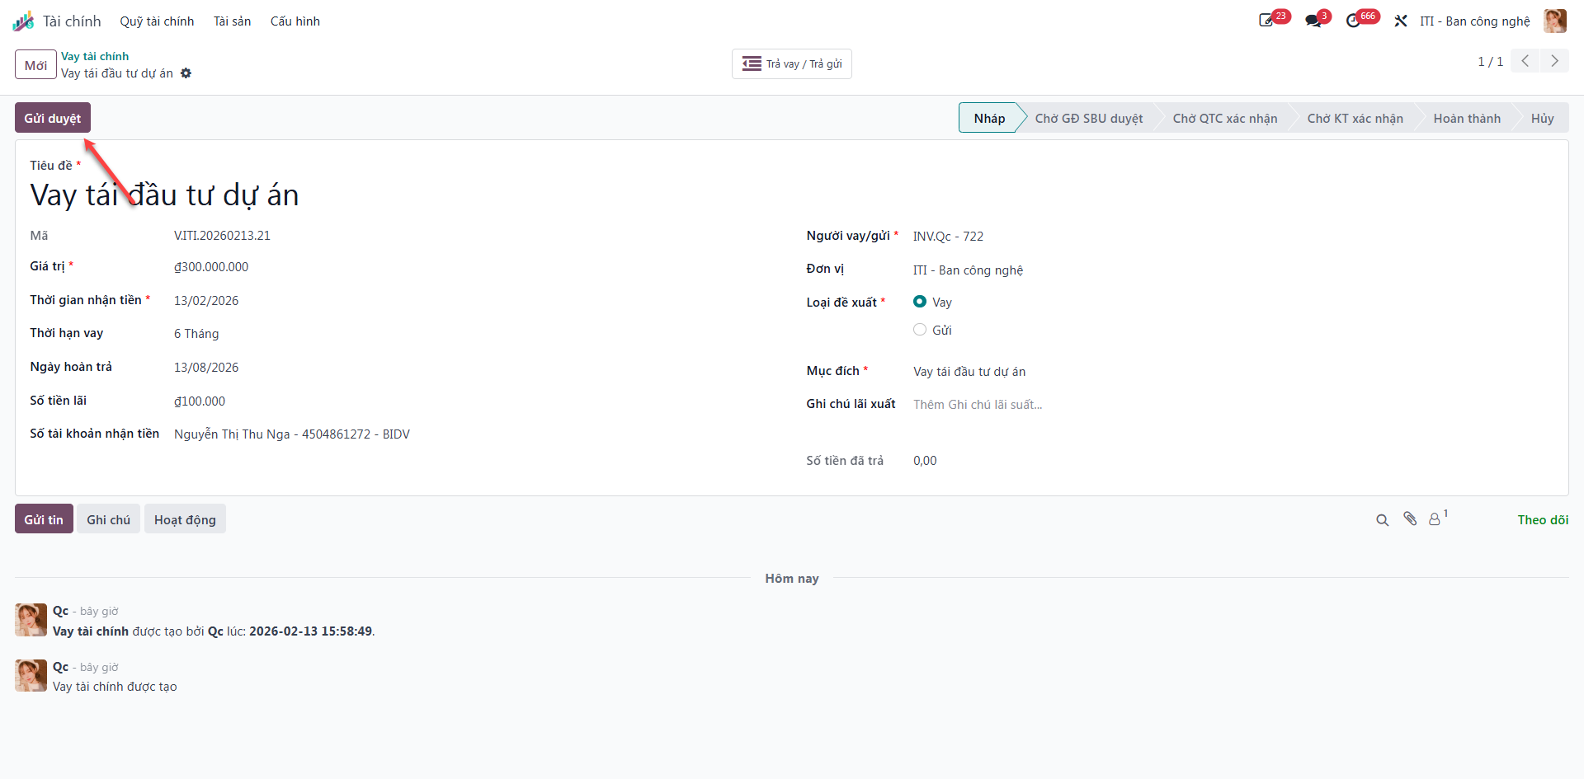Show followers via the person icon
1584x779 pixels.
pyautogui.click(x=1436, y=519)
